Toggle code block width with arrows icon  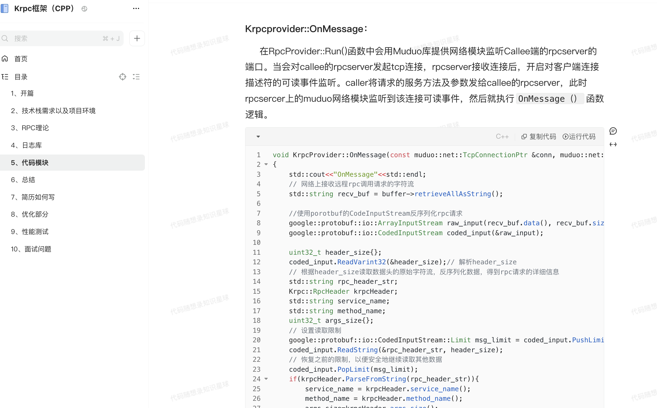[613, 145]
